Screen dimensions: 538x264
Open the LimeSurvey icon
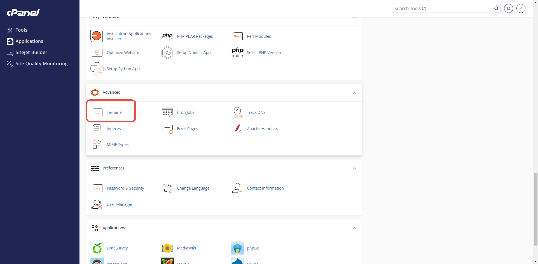click(97, 248)
